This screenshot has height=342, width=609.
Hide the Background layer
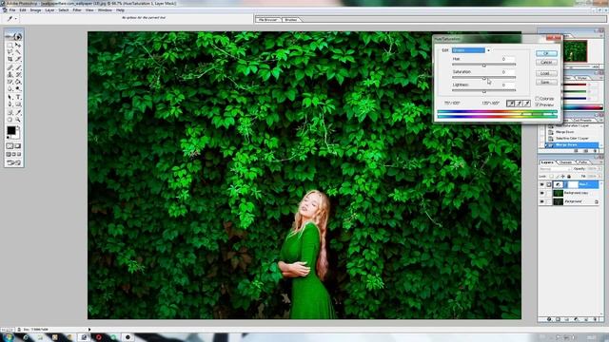[541, 201]
